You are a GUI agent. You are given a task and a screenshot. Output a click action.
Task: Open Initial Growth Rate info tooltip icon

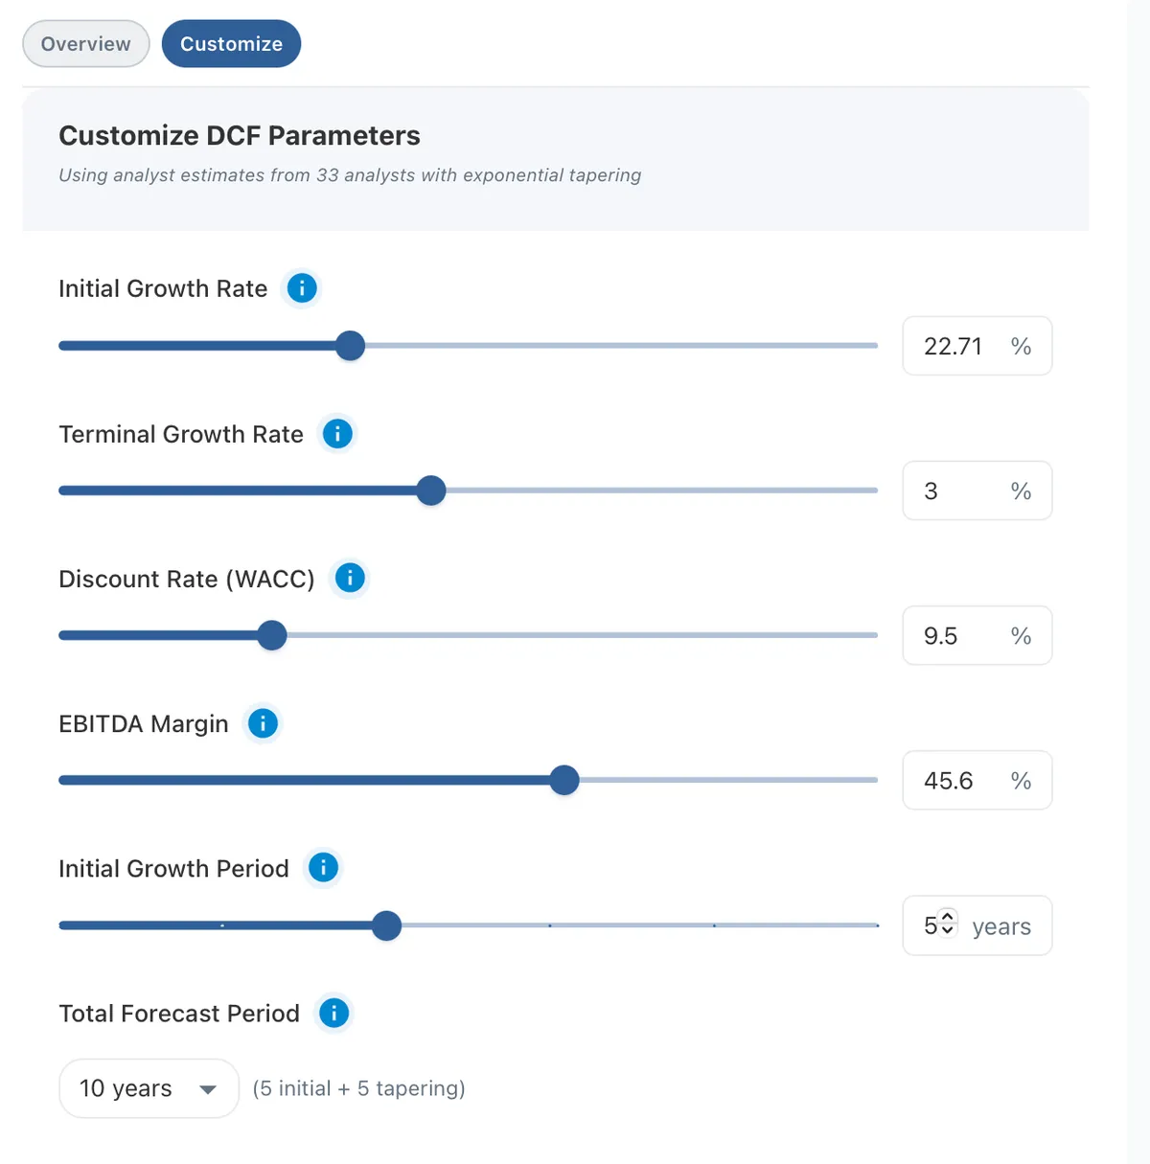[302, 288]
